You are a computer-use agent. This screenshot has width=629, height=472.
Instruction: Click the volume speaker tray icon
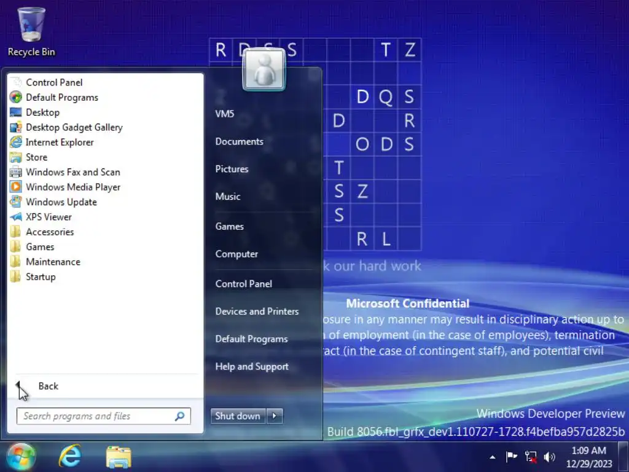pos(549,457)
